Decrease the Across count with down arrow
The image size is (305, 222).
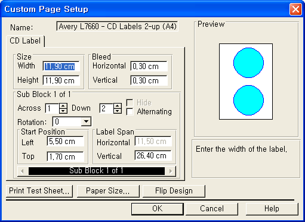[x=63, y=111]
